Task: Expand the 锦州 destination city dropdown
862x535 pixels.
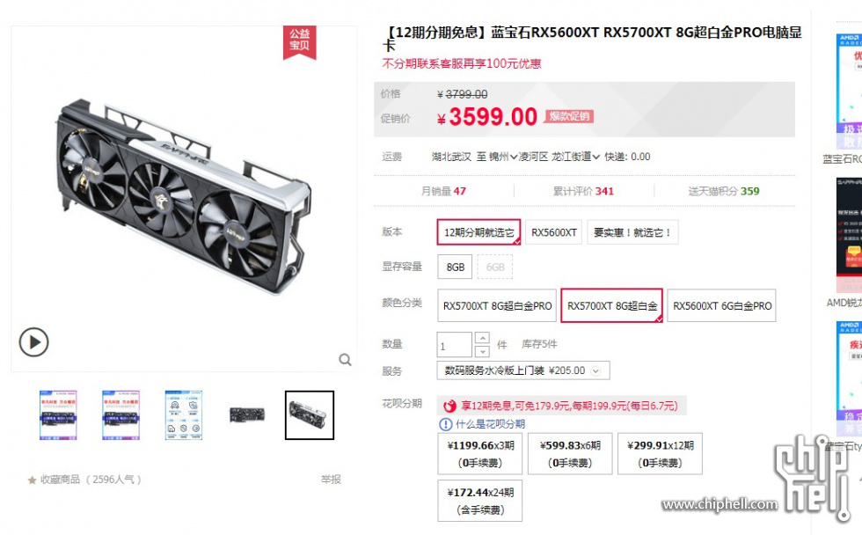Action: click(x=503, y=157)
